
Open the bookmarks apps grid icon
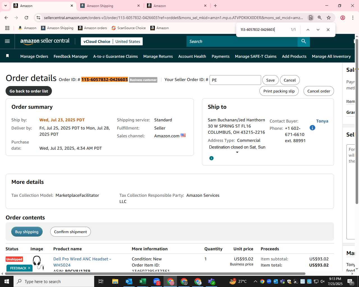[x=7, y=28]
